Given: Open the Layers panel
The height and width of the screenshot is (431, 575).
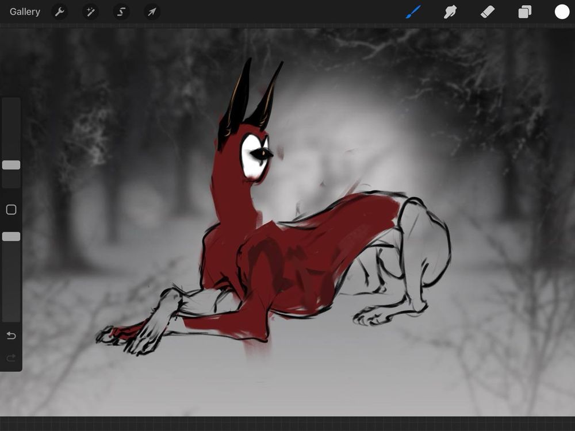Looking at the screenshot, I should [525, 11].
